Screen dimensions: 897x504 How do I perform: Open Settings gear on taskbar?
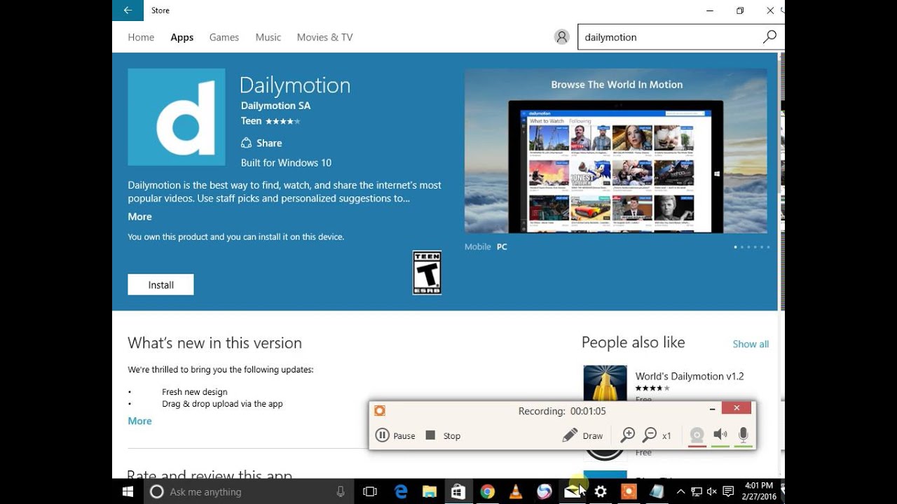tap(601, 491)
